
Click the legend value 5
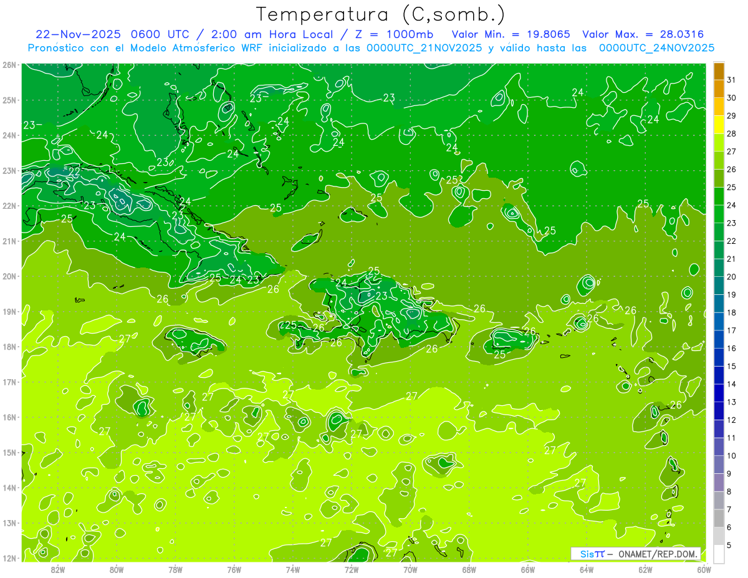[729, 545]
